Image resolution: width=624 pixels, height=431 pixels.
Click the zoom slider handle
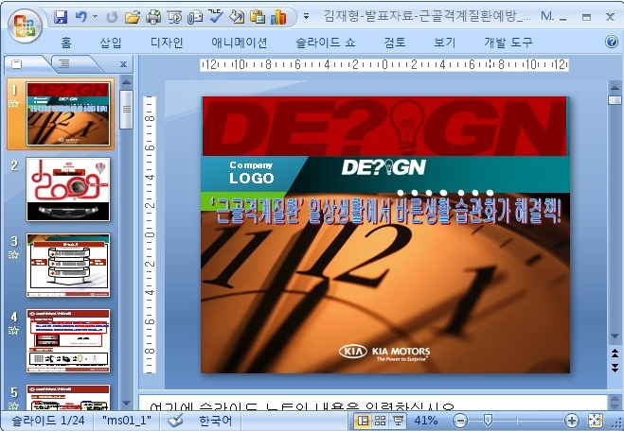point(488,420)
